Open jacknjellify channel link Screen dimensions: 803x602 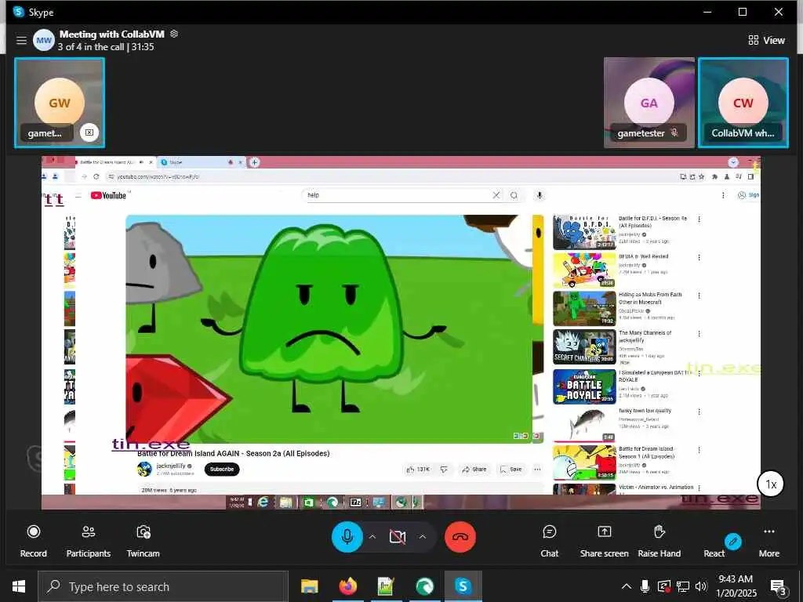coord(170,466)
